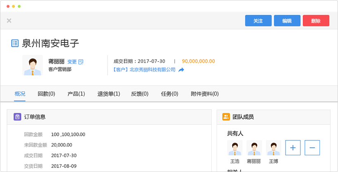Click the purple 订单信息 clipboard icon
Viewport: 338px width, 172px height.
(17, 117)
